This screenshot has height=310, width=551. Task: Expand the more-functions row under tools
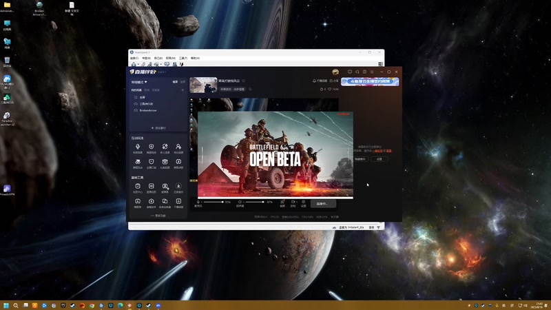point(158,216)
